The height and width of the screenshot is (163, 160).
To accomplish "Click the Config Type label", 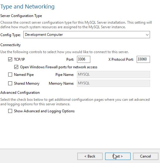I will pyautogui.click(x=11, y=35).
